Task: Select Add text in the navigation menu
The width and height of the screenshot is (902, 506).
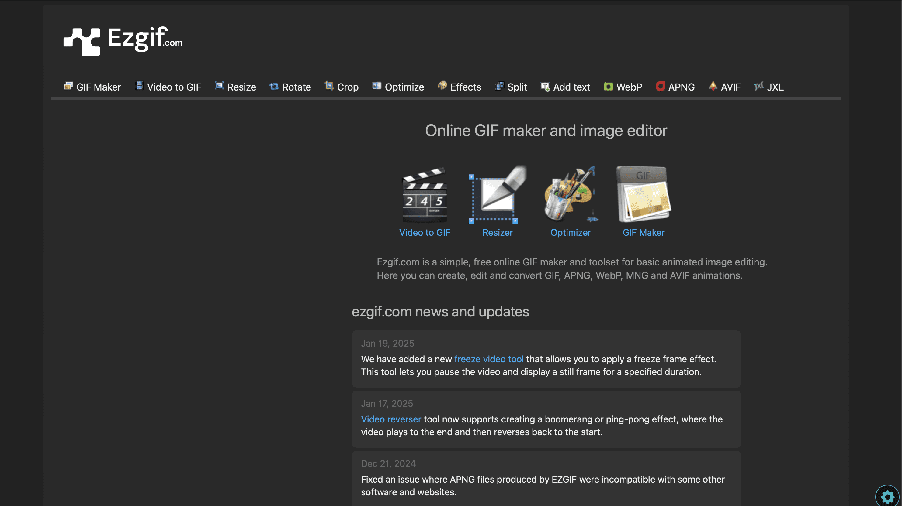Action: pyautogui.click(x=565, y=87)
